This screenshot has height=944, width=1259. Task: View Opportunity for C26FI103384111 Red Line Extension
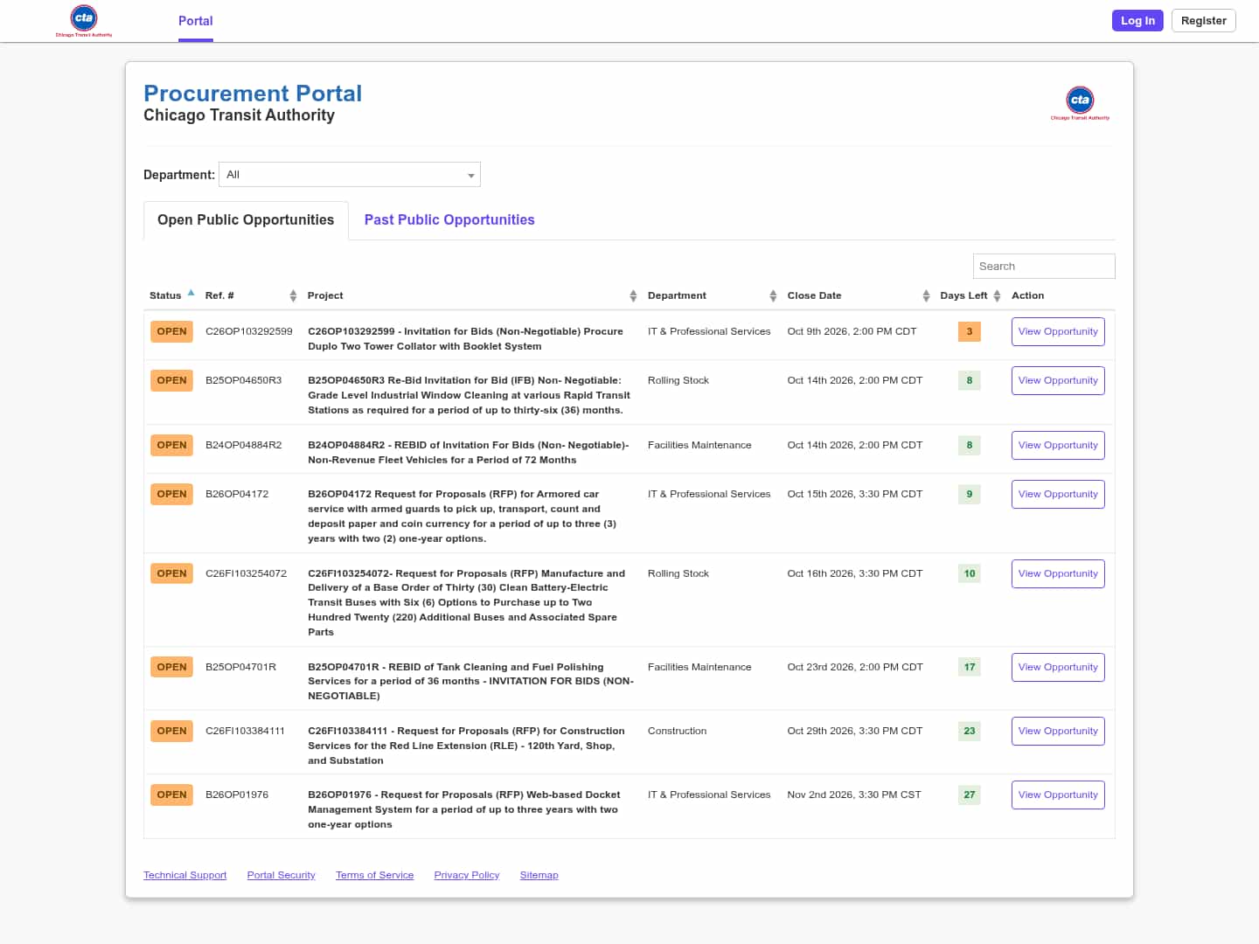click(x=1058, y=732)
